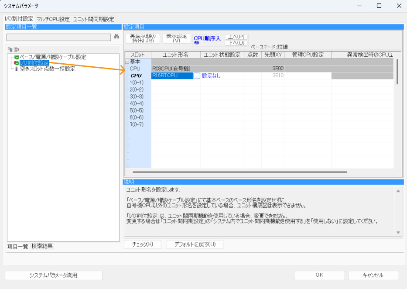Switch to the 検索結果 bottom tab
The width and height of the screenshot is (407, 289).
tap(42, 246)
